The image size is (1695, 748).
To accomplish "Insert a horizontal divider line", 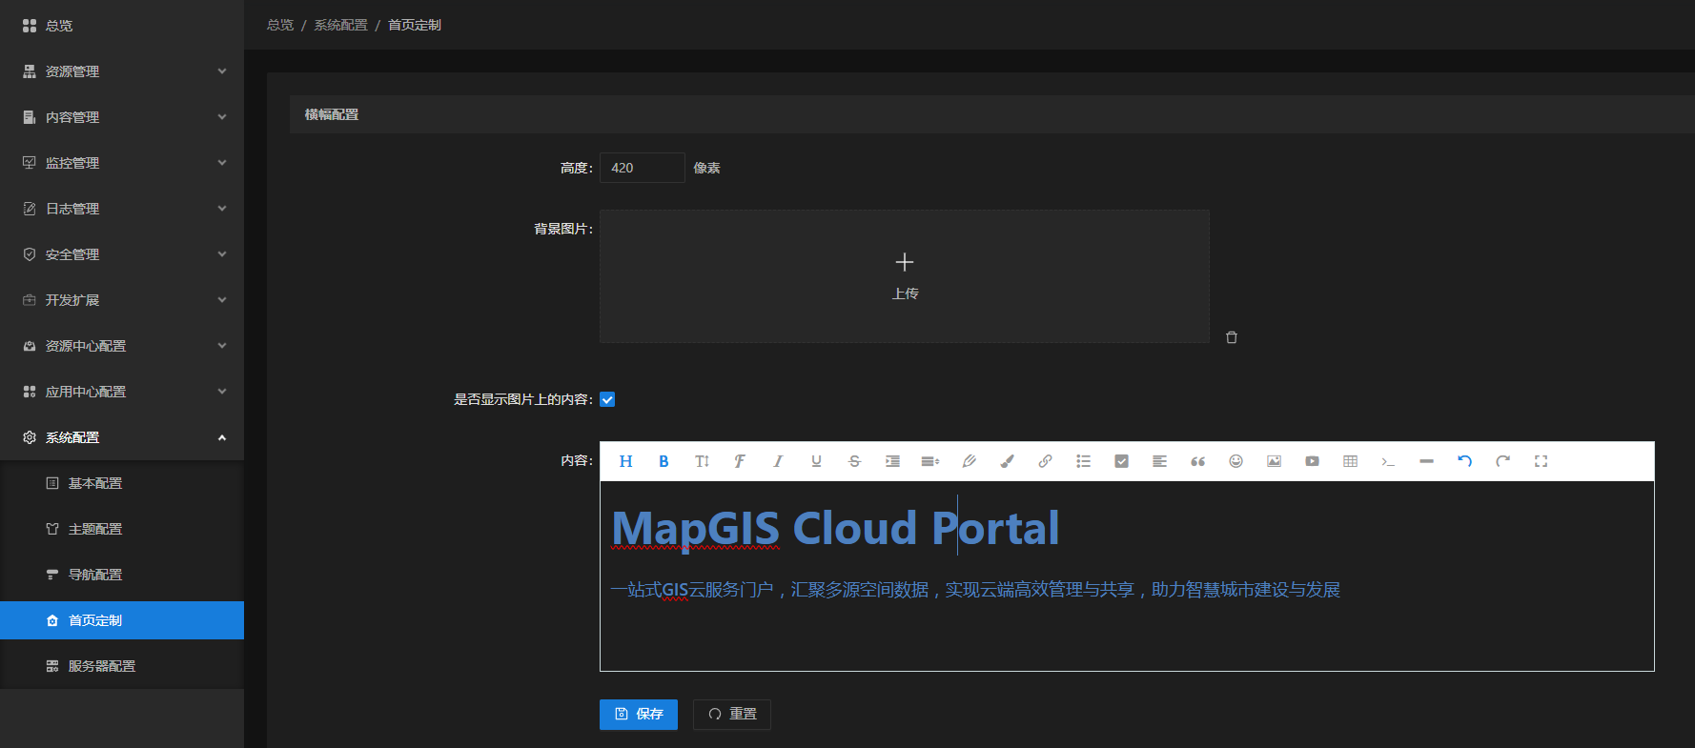I will click(x=1426, y=461).
